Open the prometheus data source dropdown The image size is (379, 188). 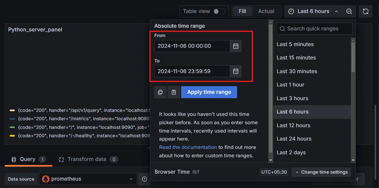click(x=88, y=179)
